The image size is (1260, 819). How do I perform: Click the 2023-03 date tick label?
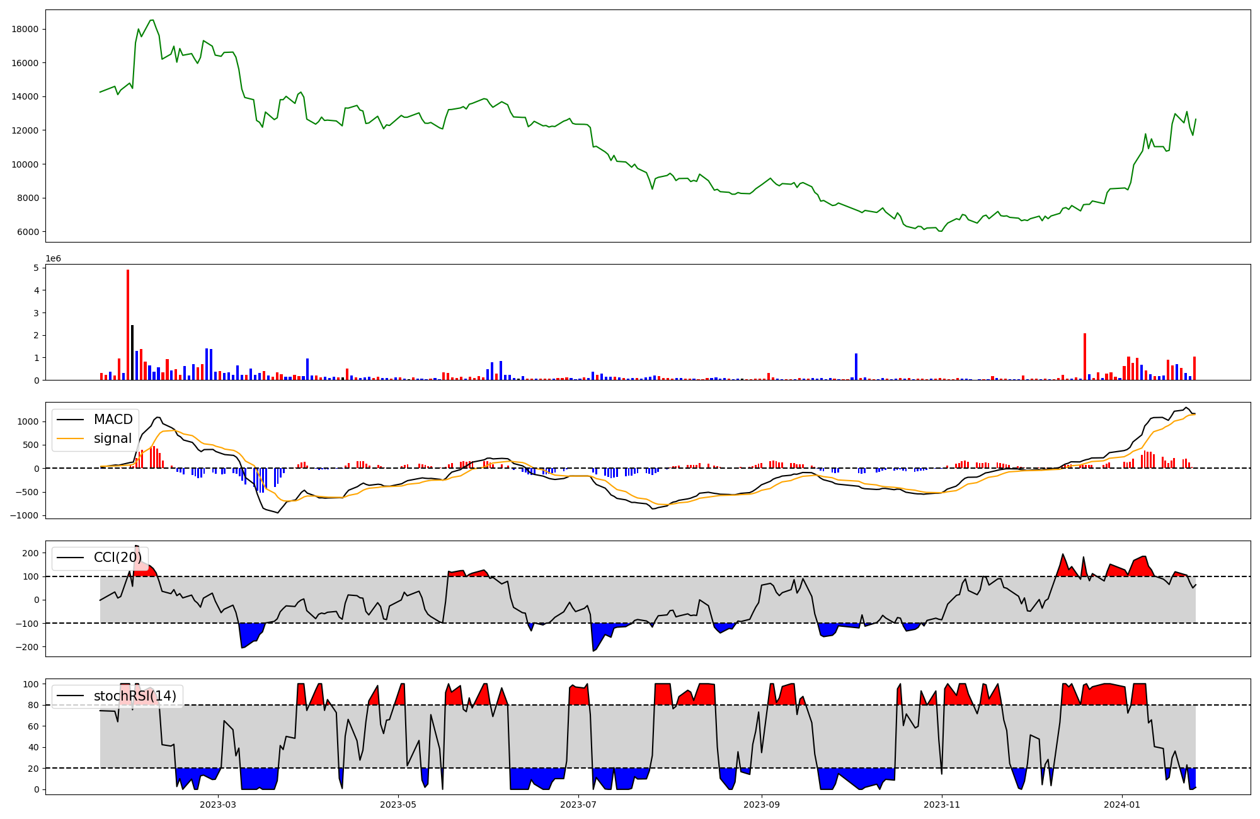218,805
